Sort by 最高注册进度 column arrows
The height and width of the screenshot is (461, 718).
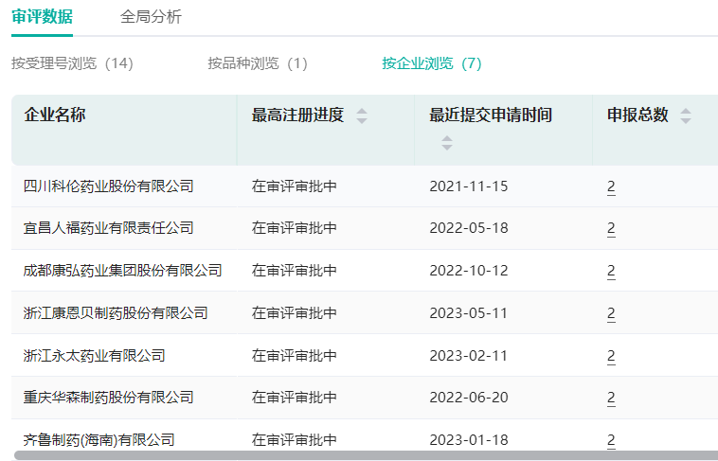362,115
